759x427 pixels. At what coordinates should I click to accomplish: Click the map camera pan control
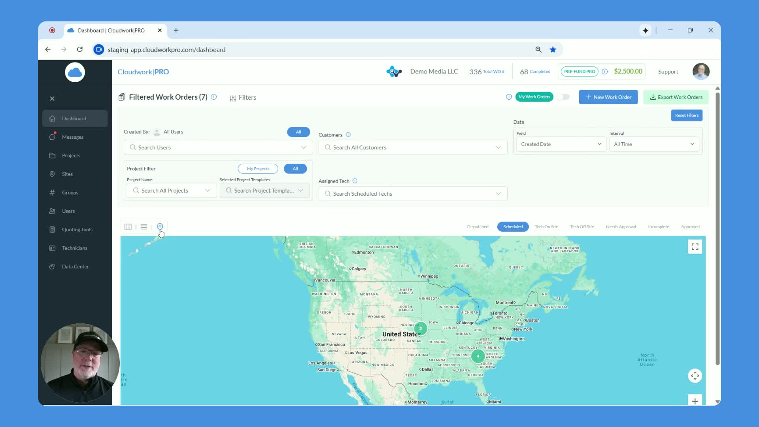[695, 376]
